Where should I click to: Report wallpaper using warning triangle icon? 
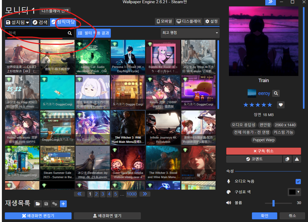point(297,159)
